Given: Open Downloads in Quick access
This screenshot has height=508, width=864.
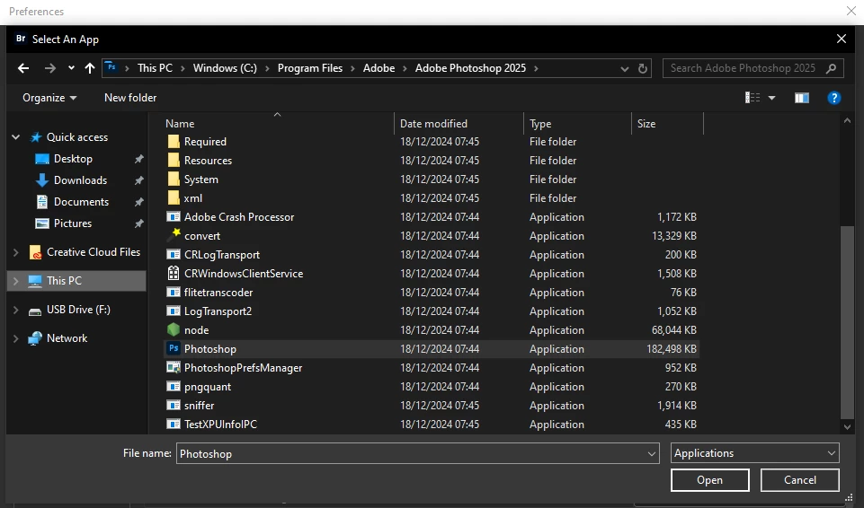Looking at the screenshot, I should [80, 180].
